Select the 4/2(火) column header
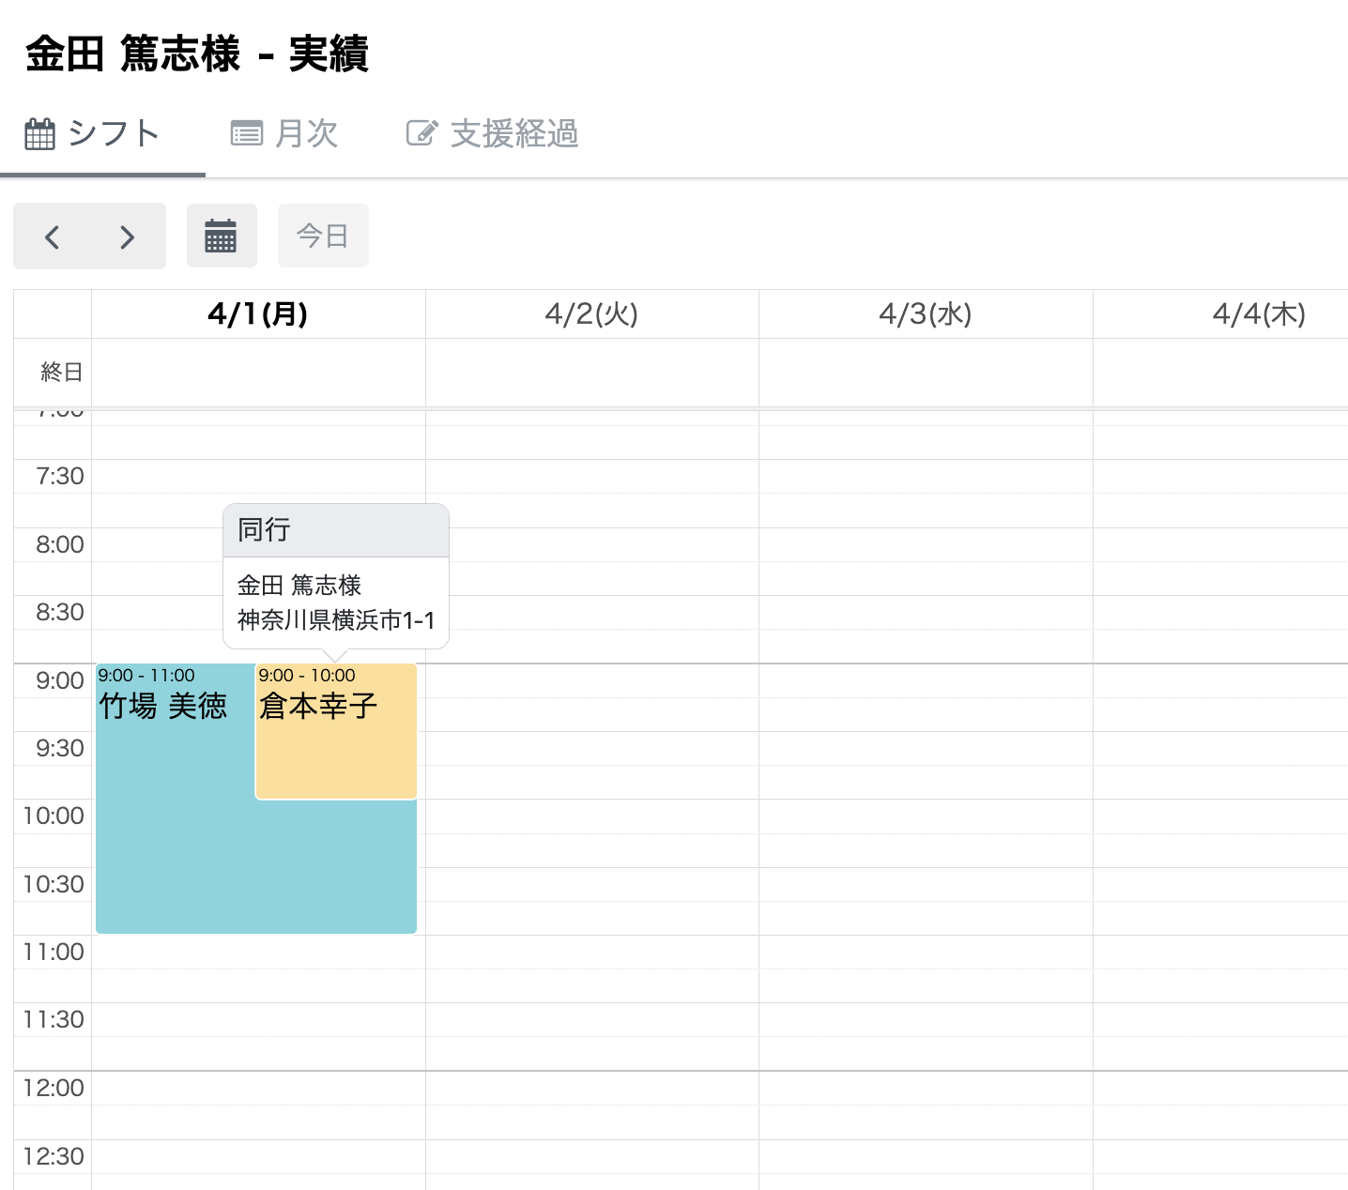The image size is (1348, 1190). coord(591,314)
